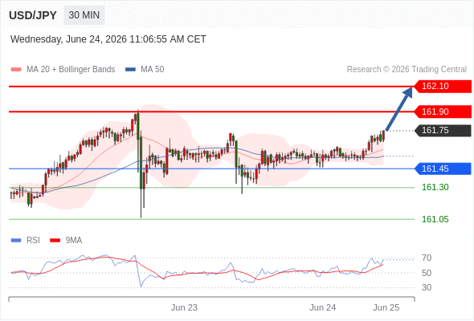474x321 pixels.
Task: Click the MA 20 + Bollinger Bands legend swatch
Action: [16, 70]
